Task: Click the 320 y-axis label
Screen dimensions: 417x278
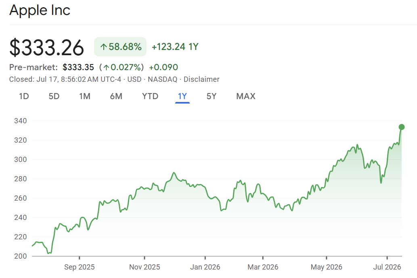Action: pyautogui.click(x=21, y=140)
